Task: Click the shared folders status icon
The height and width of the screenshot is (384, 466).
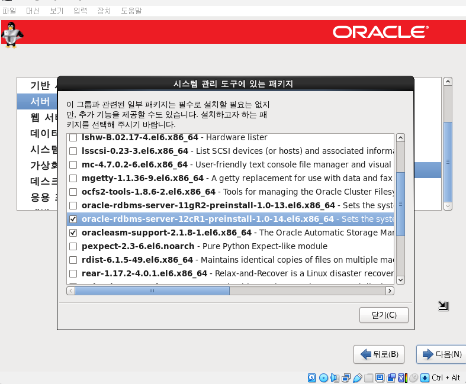Action: [x=368, y=377]
